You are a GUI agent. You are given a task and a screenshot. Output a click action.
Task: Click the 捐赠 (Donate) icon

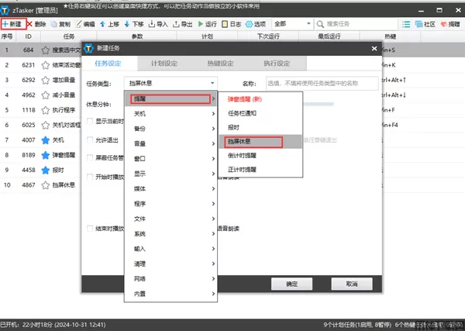click(448, 24)
